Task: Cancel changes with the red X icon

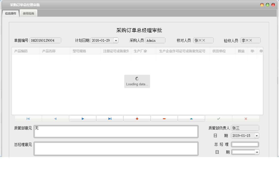Action: (246, 118)
